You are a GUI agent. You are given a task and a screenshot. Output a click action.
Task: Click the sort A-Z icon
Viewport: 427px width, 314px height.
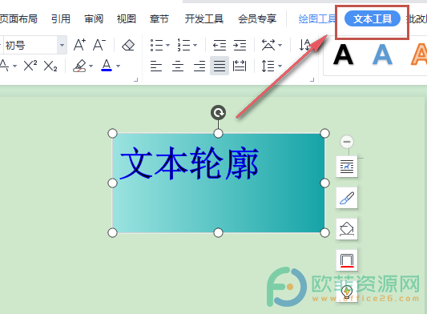click(x=304, y=45)
